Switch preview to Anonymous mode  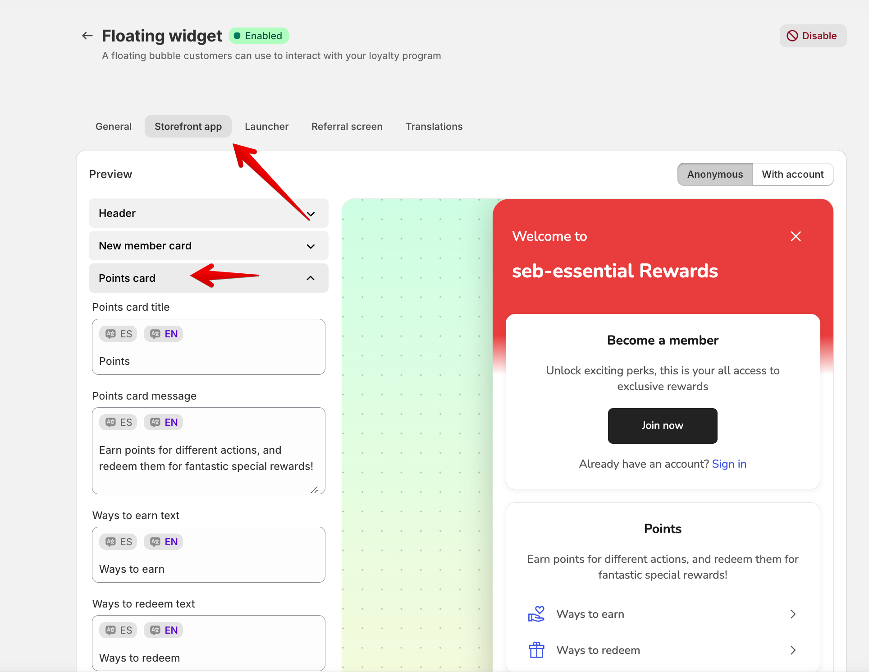point(715,174)
